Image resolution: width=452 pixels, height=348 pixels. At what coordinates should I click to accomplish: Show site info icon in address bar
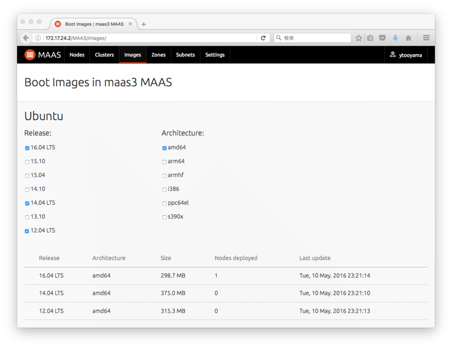pyautogui.click(x=38, y=38)
